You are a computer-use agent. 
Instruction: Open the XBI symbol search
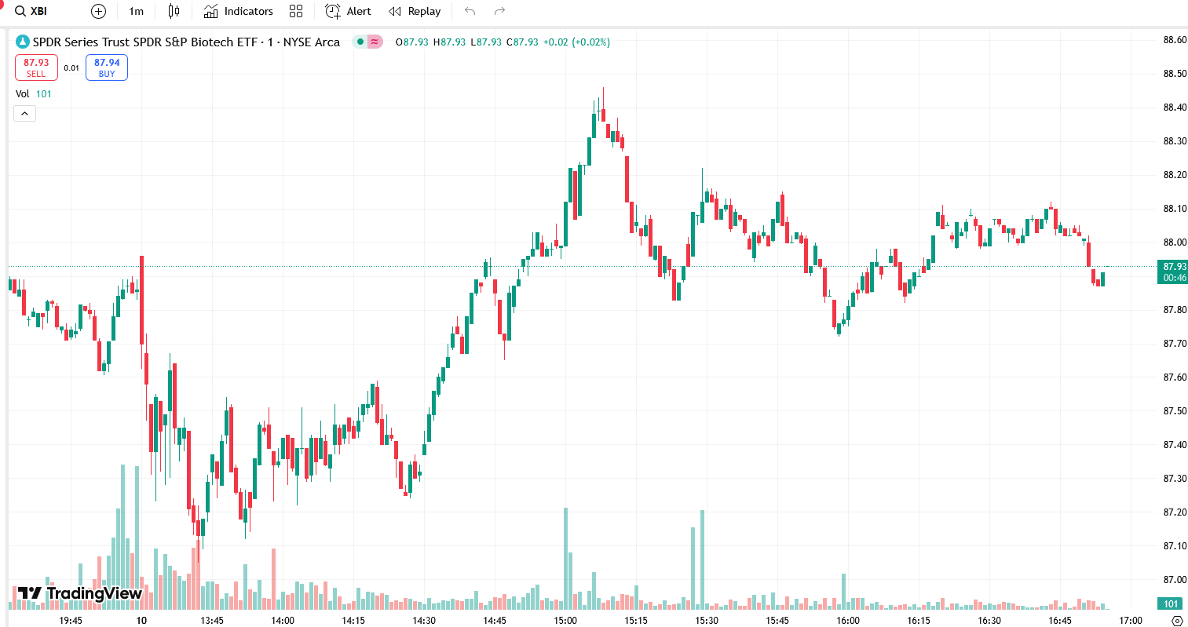click(31, 11)
